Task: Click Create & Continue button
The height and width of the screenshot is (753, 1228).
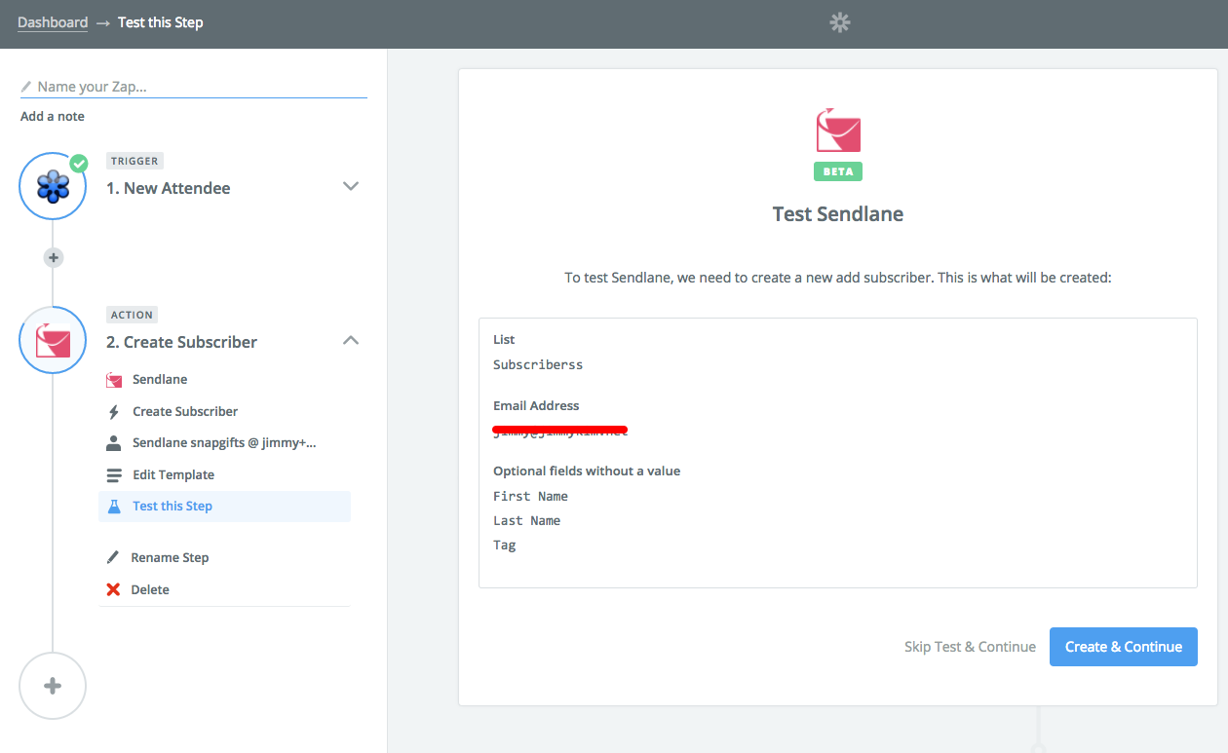Action: click(x=1124, y=647)
